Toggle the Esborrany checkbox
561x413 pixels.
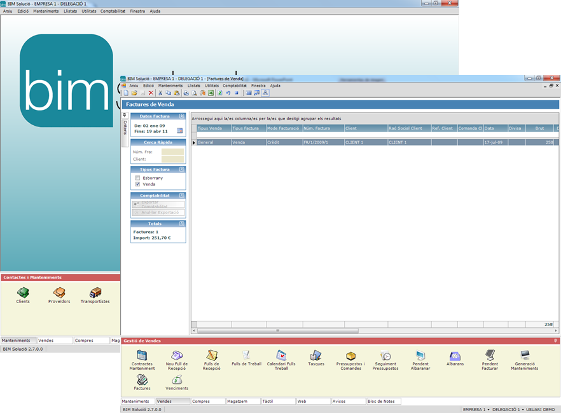pos(137,178)
